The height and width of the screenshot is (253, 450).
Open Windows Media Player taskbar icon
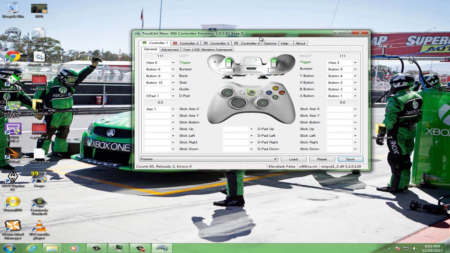tap(73, 248)
